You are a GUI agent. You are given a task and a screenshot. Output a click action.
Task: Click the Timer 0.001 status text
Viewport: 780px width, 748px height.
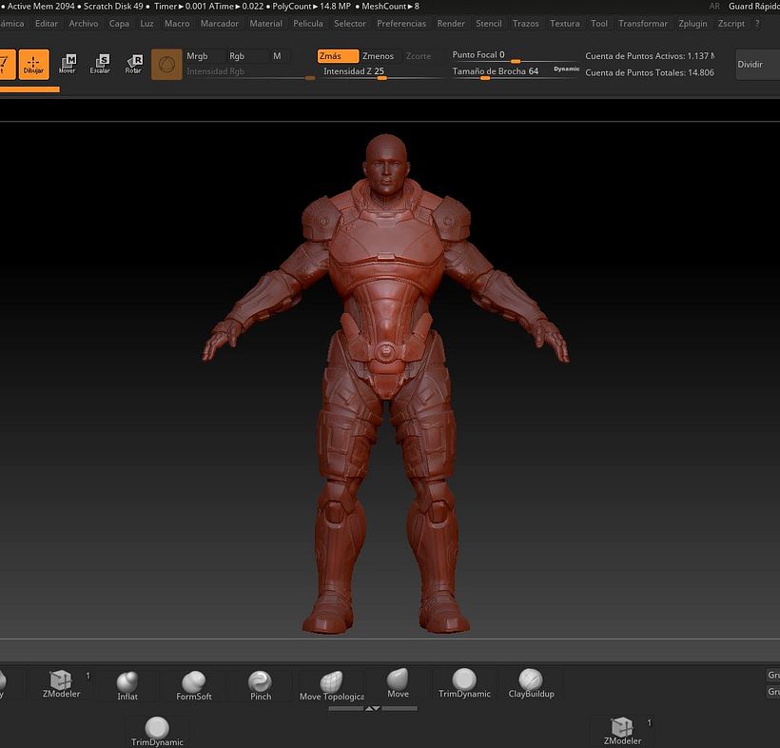pos(180,7)
